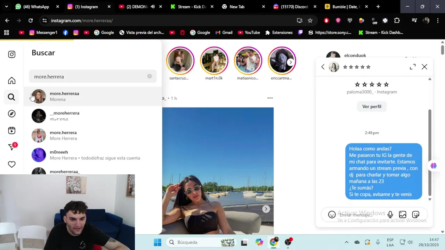
Task: Click the chat panel scrollbar thumb
Action: (x=430, y=153)
